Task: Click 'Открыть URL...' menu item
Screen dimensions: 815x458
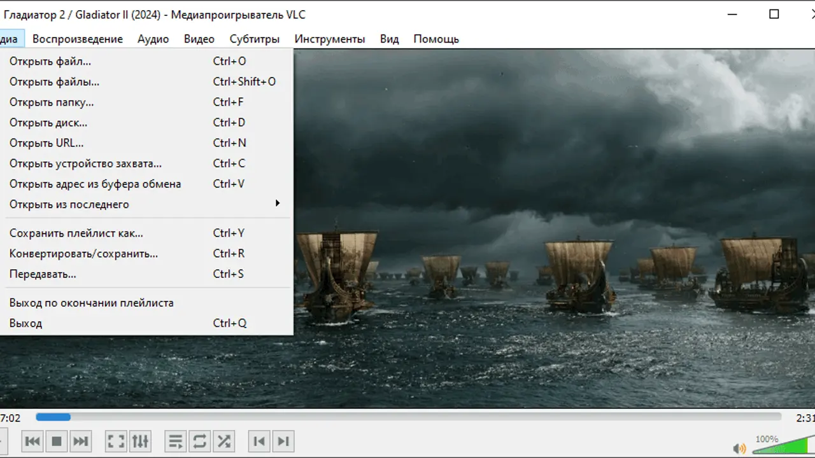Action: tap(46, 142)
